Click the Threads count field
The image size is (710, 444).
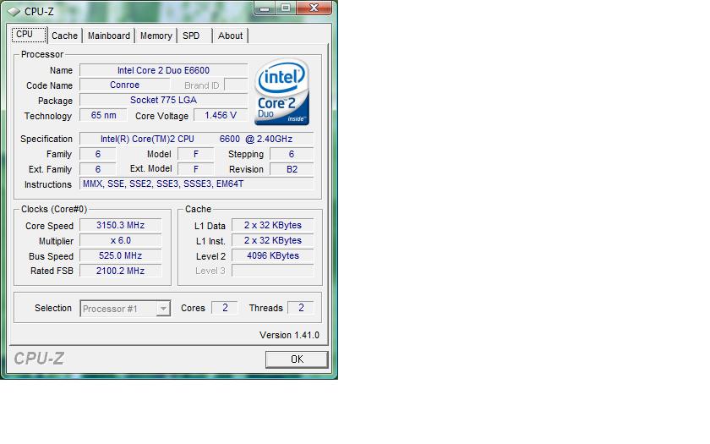click(x=301, y=308)
